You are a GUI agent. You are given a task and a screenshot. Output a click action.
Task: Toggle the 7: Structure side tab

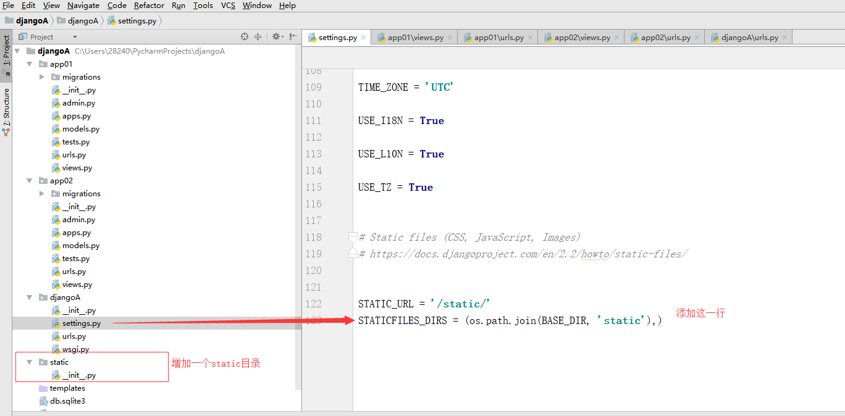(6, 112)
